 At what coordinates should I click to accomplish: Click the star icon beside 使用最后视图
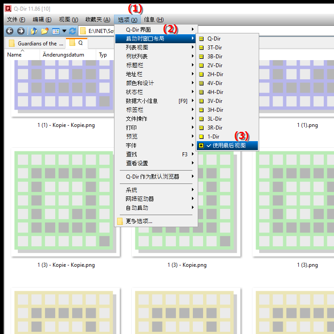[201, 146]
